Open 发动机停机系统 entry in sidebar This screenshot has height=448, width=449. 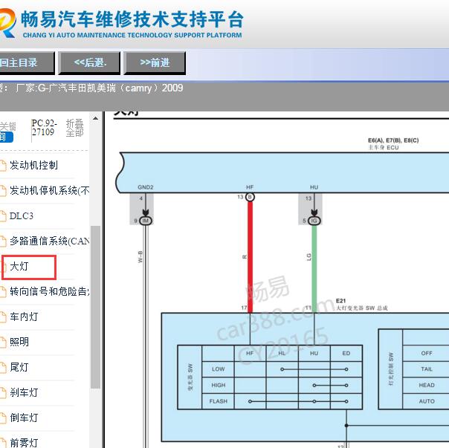tap(49, 190)
